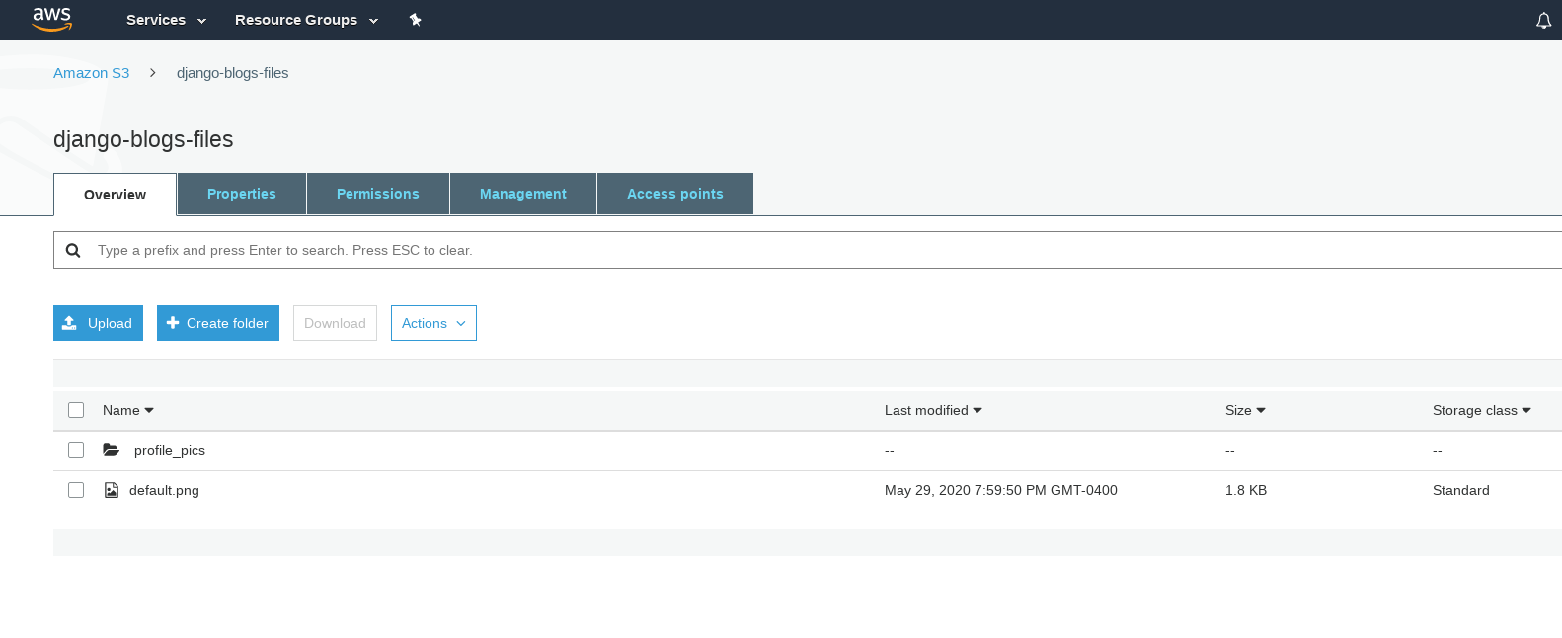1562x638 pixels.
Task: Sort by Name column header
Action: coord(128,410)
